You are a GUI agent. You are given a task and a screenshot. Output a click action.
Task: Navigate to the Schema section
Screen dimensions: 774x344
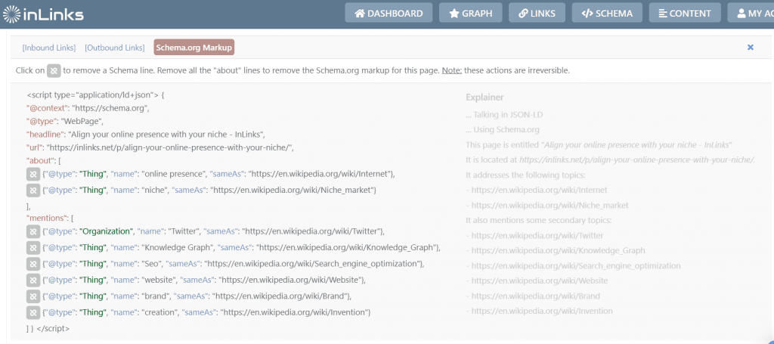click(607, 14)
